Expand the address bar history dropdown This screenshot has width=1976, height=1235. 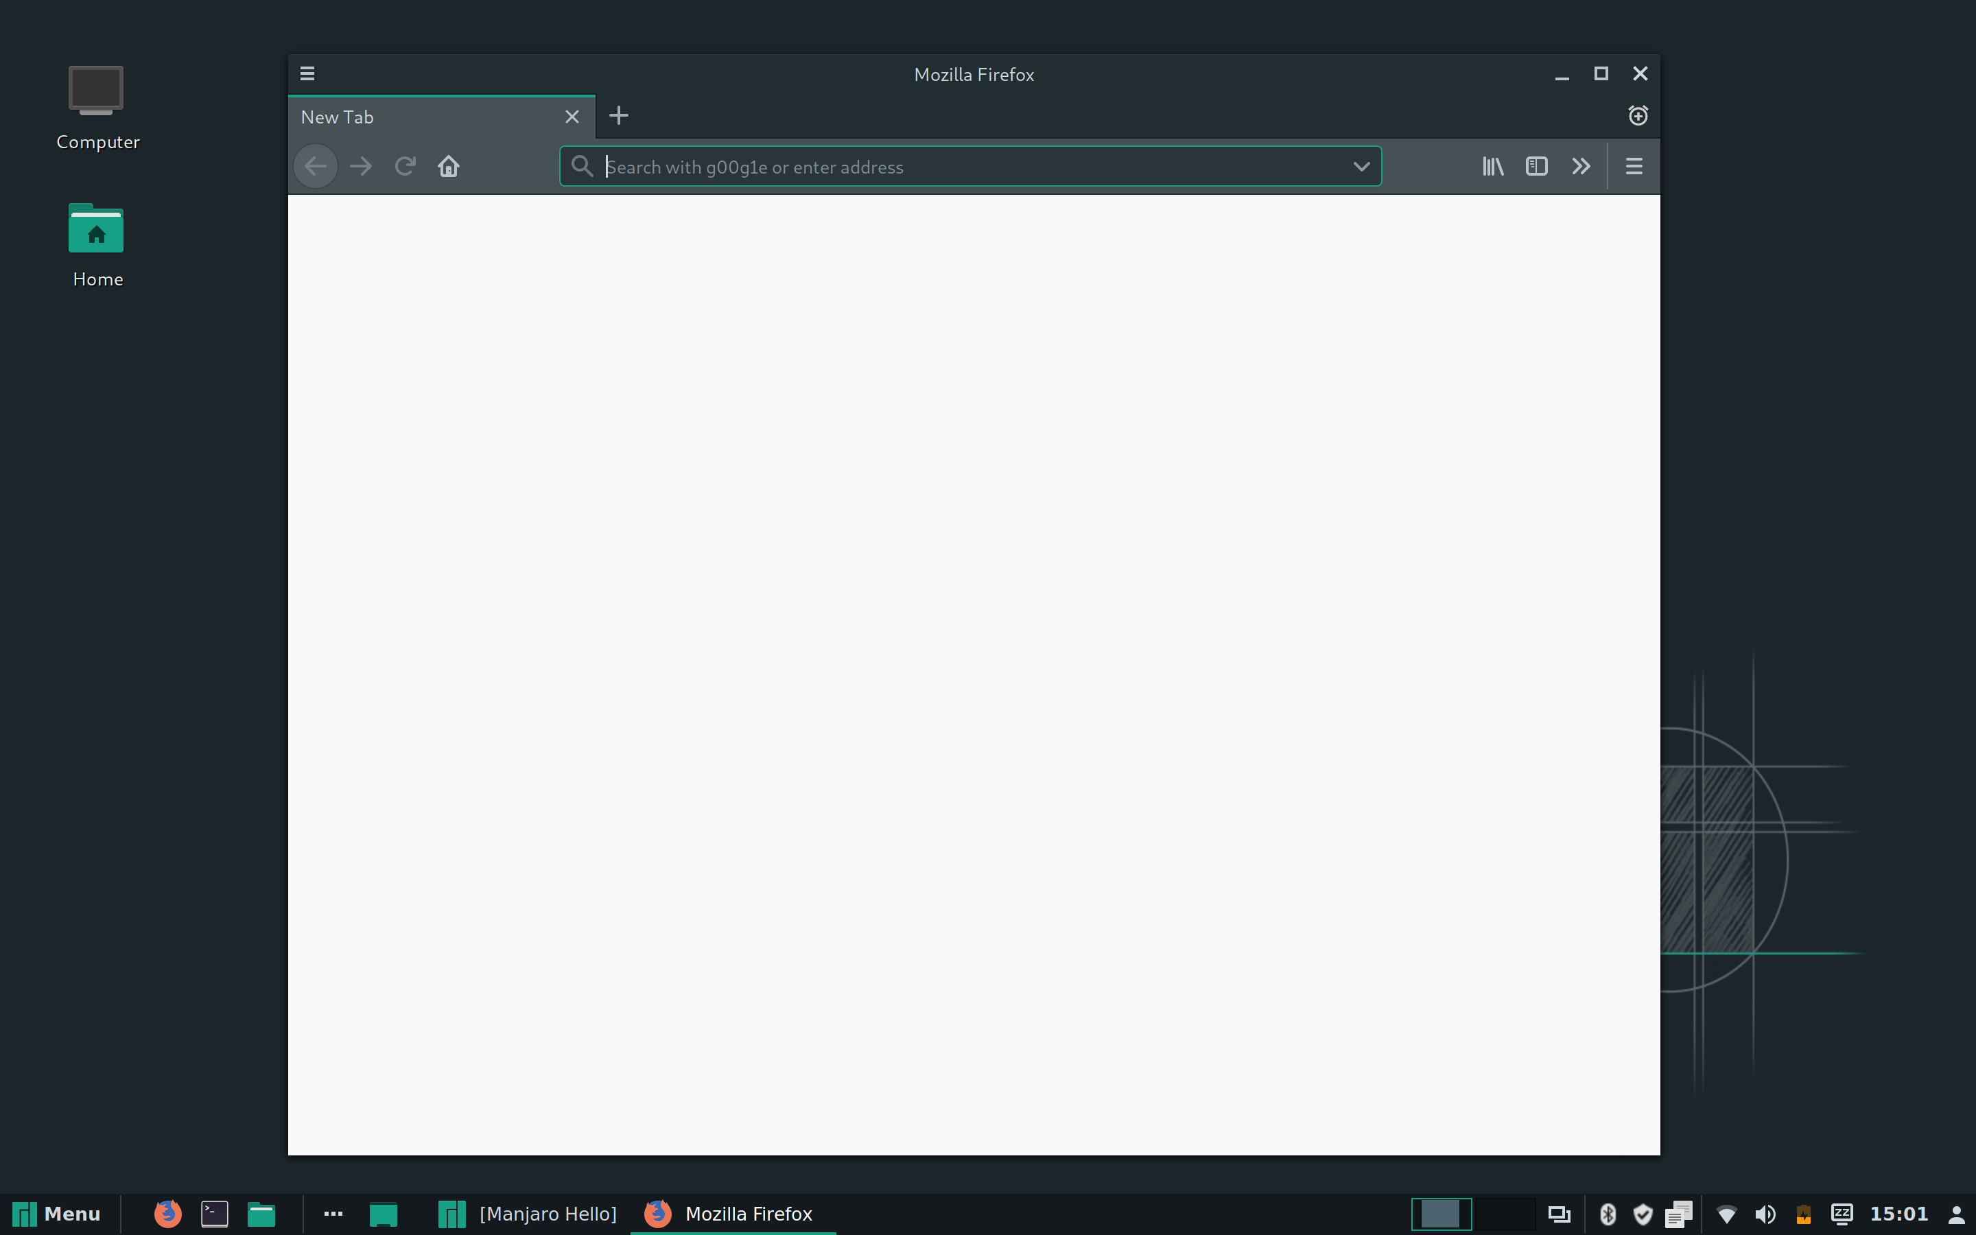pyautogui.click(x=1361, y=166)
